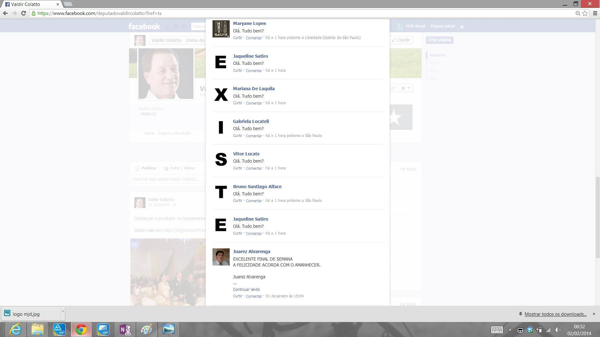
Task: Click the upper Ver todos link
Action: pyautogui.click(x=407, y=169)
